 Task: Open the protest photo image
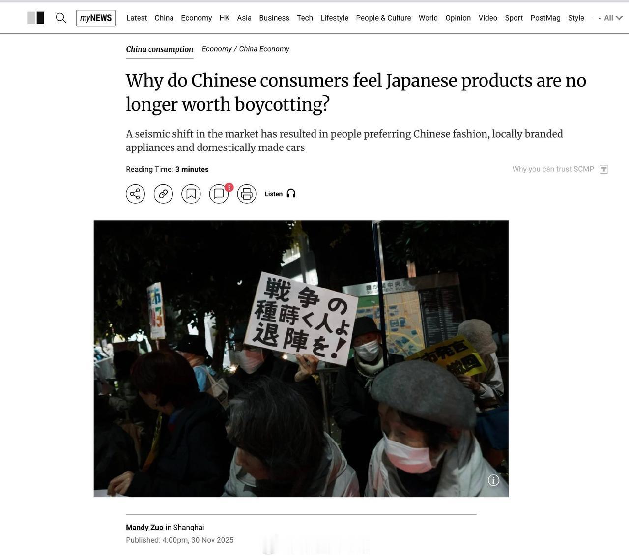(x=301, y=358)
